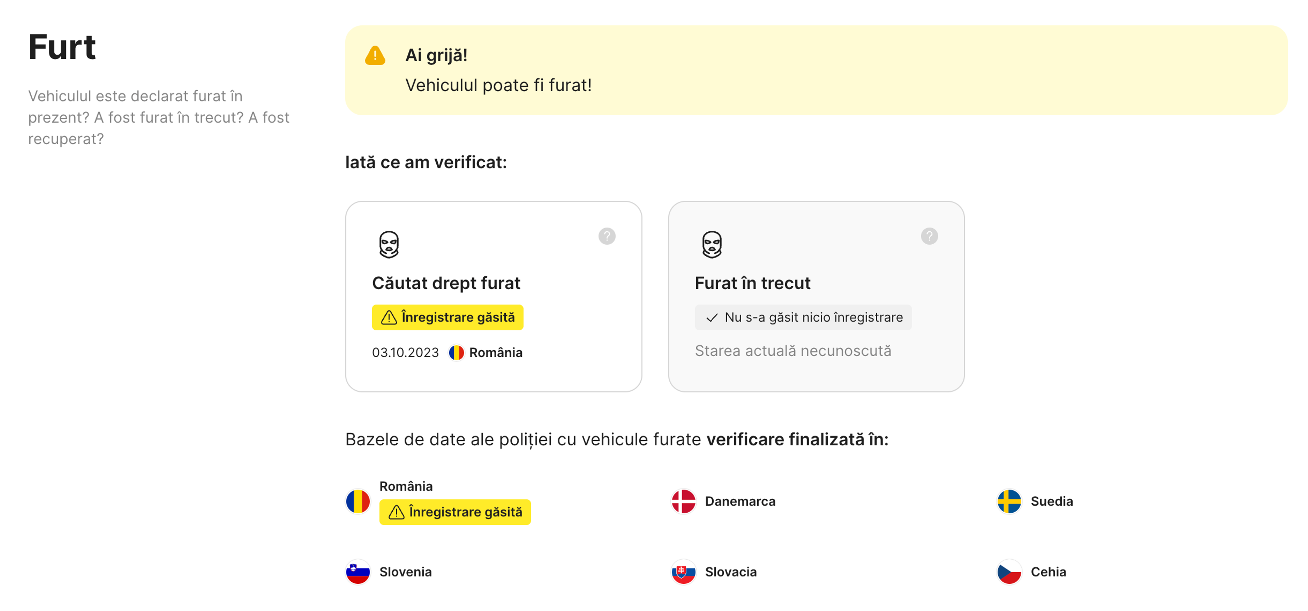Image resolution: width=1308 pixels, height=611 pixels.
Task: Open the help question mark on the Furat în trecut card
Action: [930, 236]
